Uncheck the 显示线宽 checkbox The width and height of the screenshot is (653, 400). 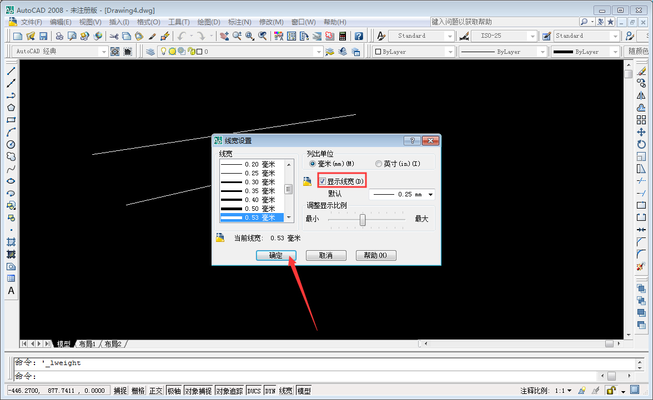[323, 180]
